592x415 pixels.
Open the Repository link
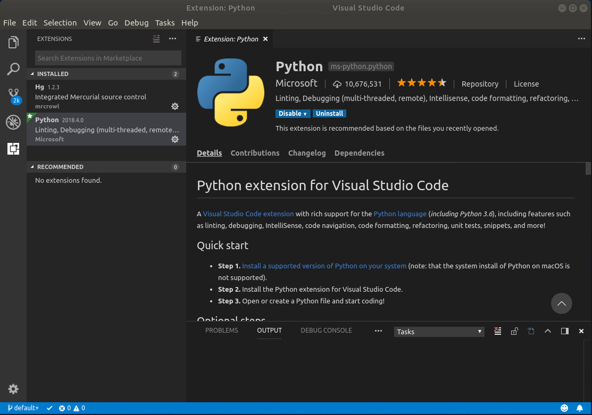click(480, 84)
